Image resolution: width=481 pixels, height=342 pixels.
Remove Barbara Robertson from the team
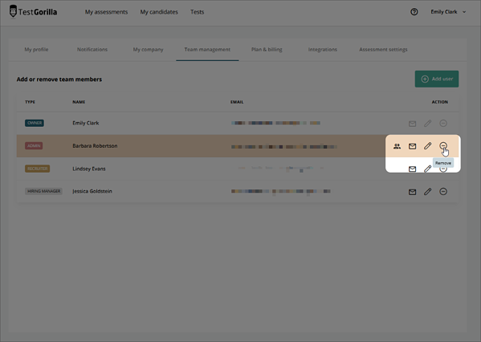[x=443, y=145]
